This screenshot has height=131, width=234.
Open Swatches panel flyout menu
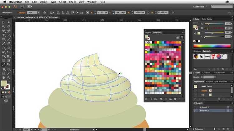click(x=183, y=33)
